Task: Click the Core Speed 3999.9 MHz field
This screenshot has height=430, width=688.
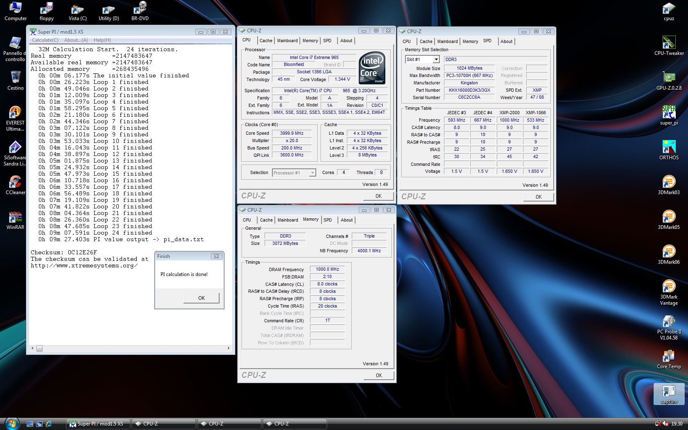Action: (292, 133)
